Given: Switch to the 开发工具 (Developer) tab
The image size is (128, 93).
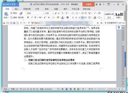Looking at the screenshot, I should [x=76, y=9].
